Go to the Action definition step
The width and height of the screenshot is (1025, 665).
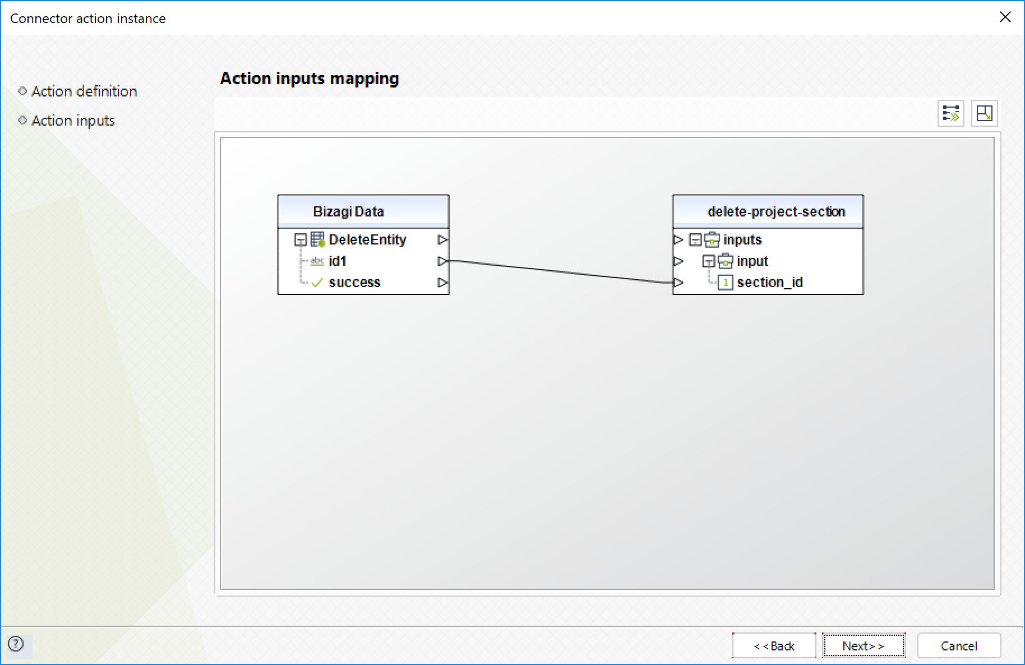[84, 91]
